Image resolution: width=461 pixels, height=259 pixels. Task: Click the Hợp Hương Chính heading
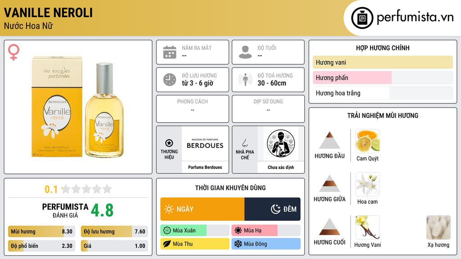click(x=383, y=48)
